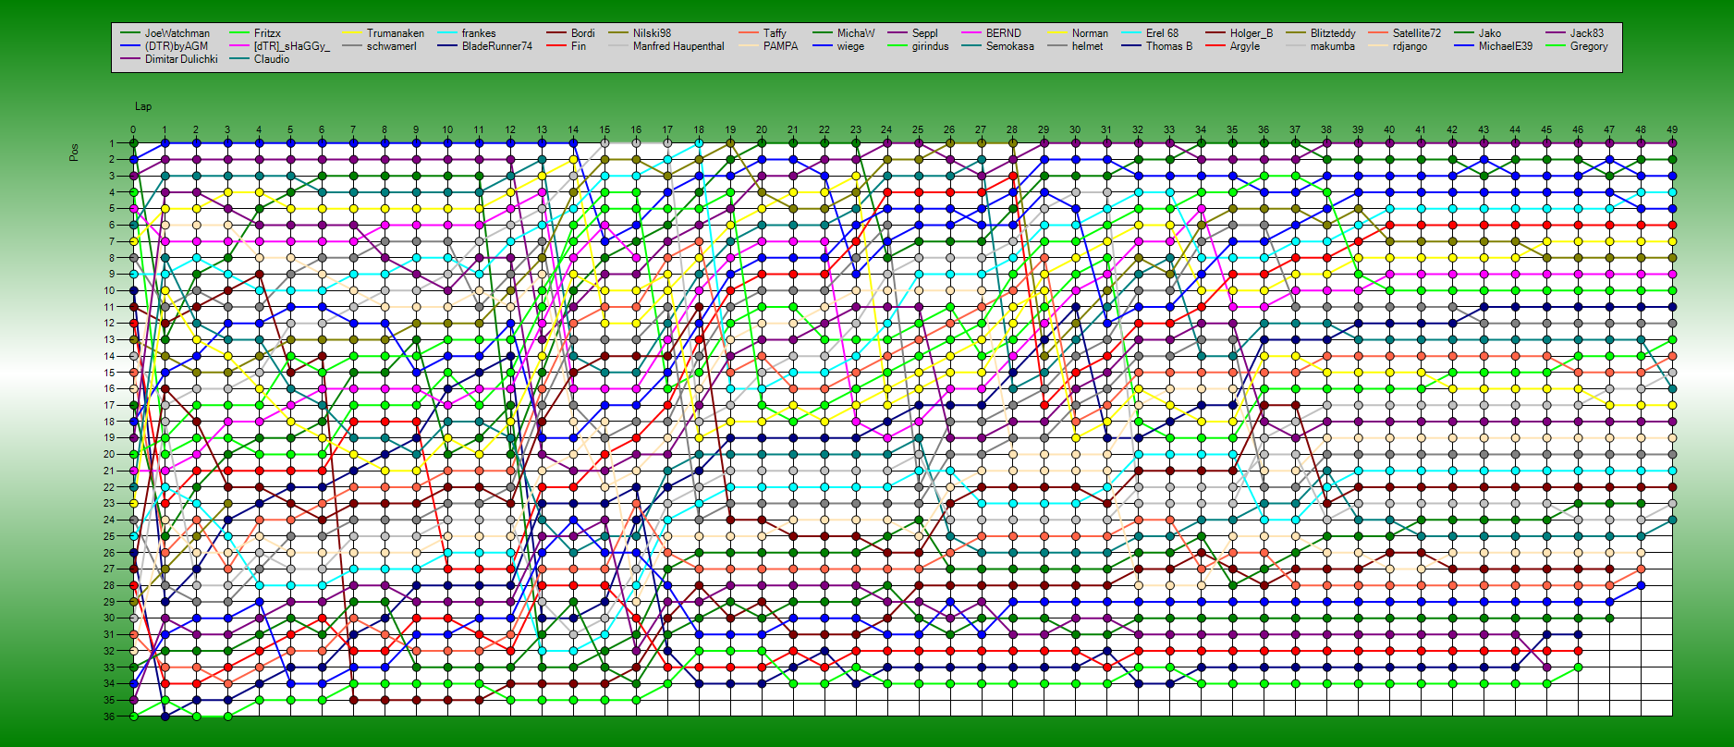This screenshot has width=1734, height=747.
Task: Select lap number 29 on top axis
Action: 1044,130
